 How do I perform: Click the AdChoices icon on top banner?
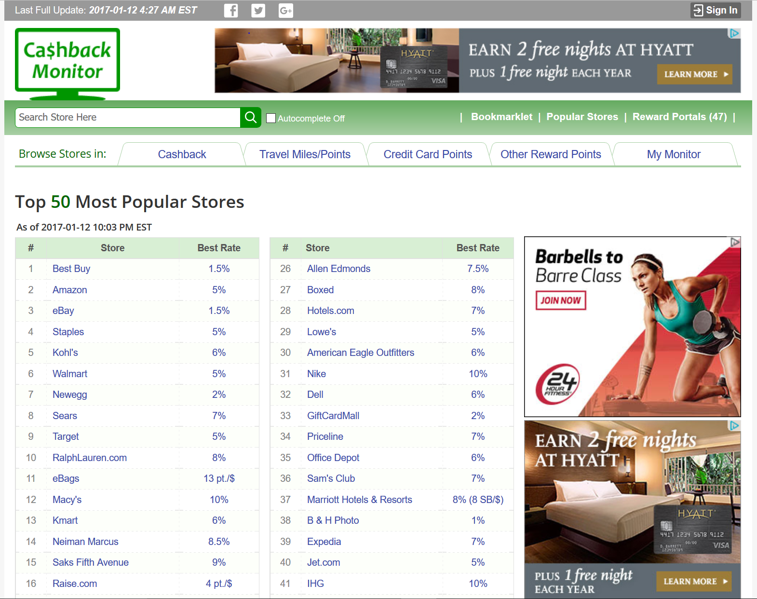[x=734, y=33]
